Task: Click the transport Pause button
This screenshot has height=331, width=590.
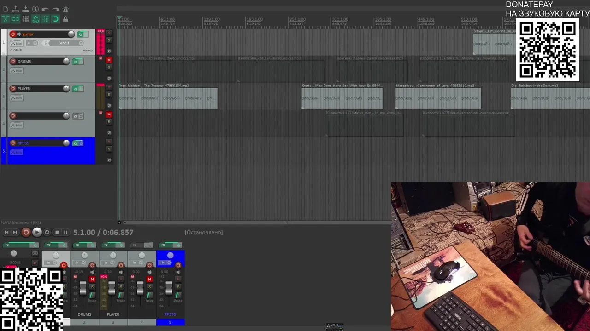Action: click(65, 232)
